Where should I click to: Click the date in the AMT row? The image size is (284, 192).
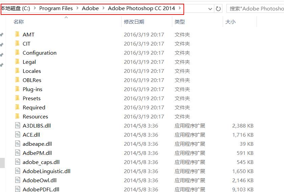click(144, 35)
